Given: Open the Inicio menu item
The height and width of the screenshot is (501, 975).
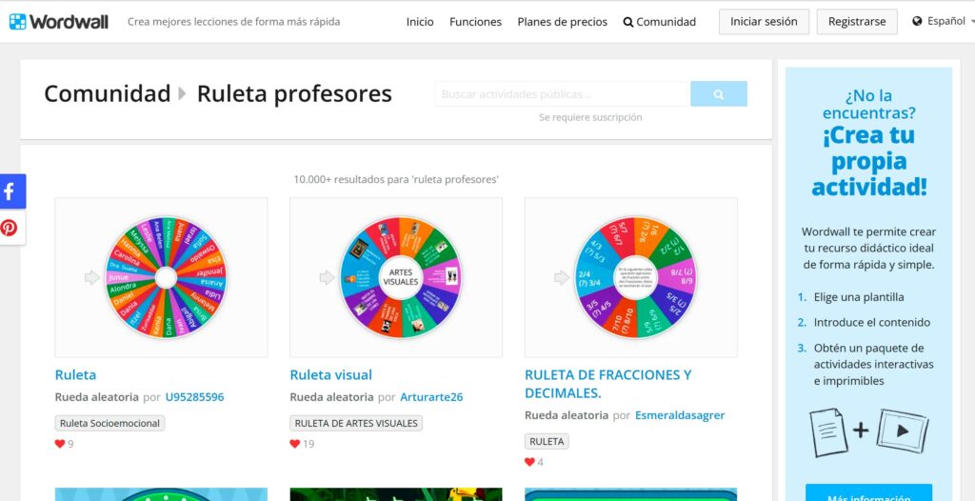Looking at the screenshot, I should tap(420, 22).
